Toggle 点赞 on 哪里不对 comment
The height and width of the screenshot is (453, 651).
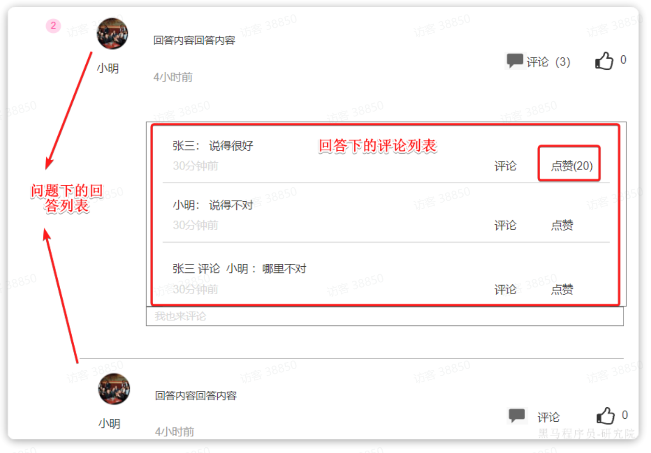[562, 289]
